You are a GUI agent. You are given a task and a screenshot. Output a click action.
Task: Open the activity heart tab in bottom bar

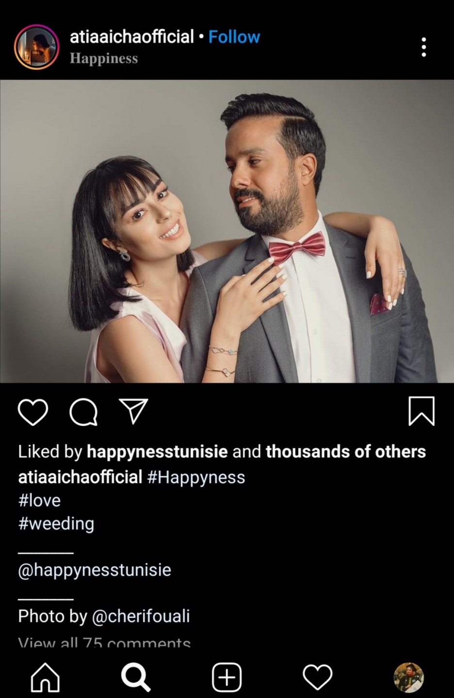coord(317,677)
